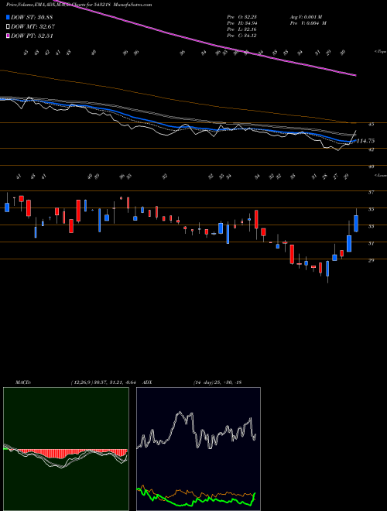Click the Pre O: 32.23 value
This screenshot has height=511, width=387.
pos(242,17)
